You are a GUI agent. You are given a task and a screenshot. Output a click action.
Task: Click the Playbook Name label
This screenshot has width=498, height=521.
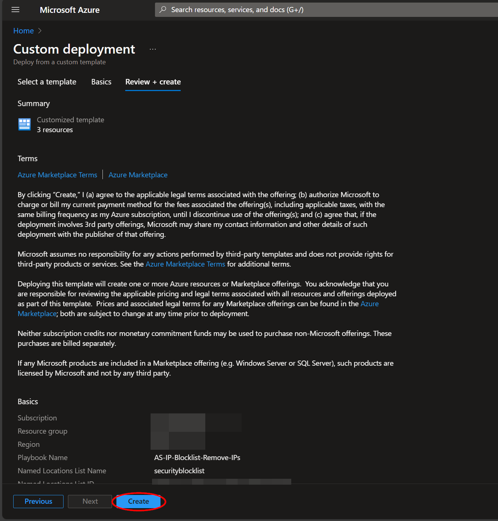click(x=43, y=457)
